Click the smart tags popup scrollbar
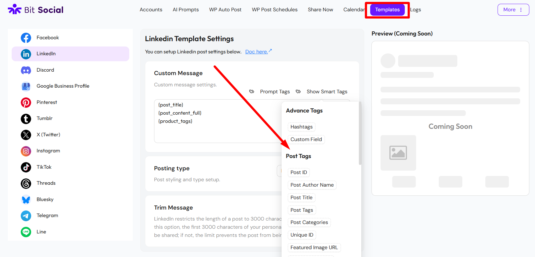Screen dimensions: 535x257 [x=360, y=133]
